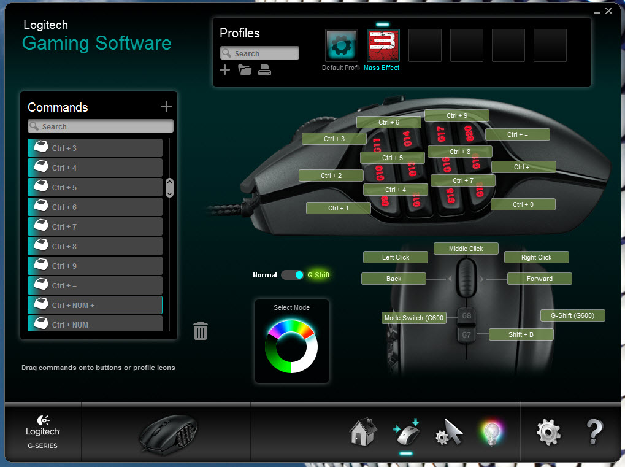
Task: Select the Ctrl + NUM + command
Action: point(95,305)
